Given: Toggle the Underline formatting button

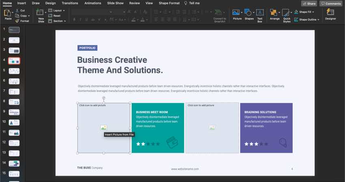Looking at the screenshot, I should pos(86,19).
